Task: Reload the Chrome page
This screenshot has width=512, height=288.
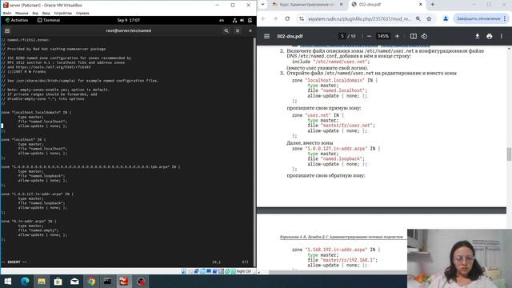Action: point(287,18)
